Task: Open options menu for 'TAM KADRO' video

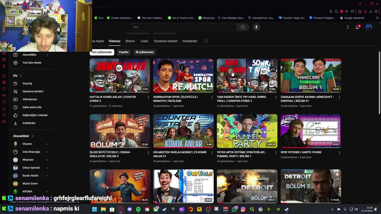Action: (x=276, y=97)
